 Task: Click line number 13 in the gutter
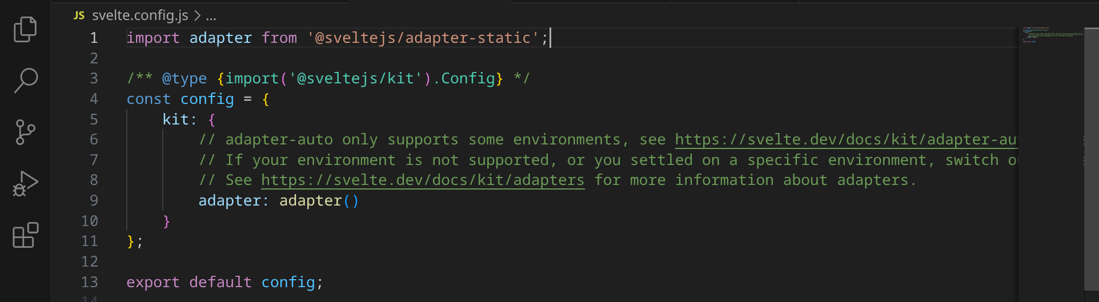pos(90,282)
